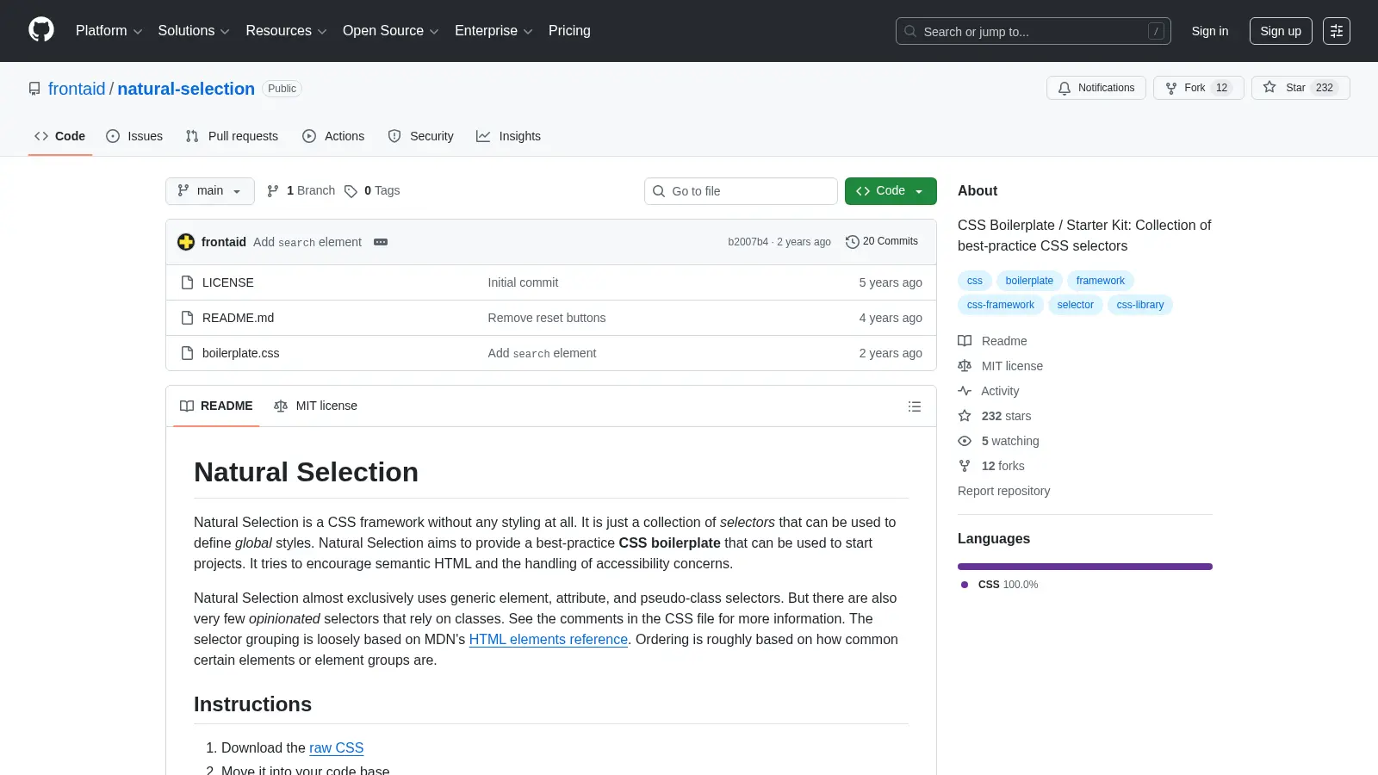This screenshot has width=1378, height=775.
Task: Expand the Open Source menu
Action: pyautogui.click(x=391, y=31)
